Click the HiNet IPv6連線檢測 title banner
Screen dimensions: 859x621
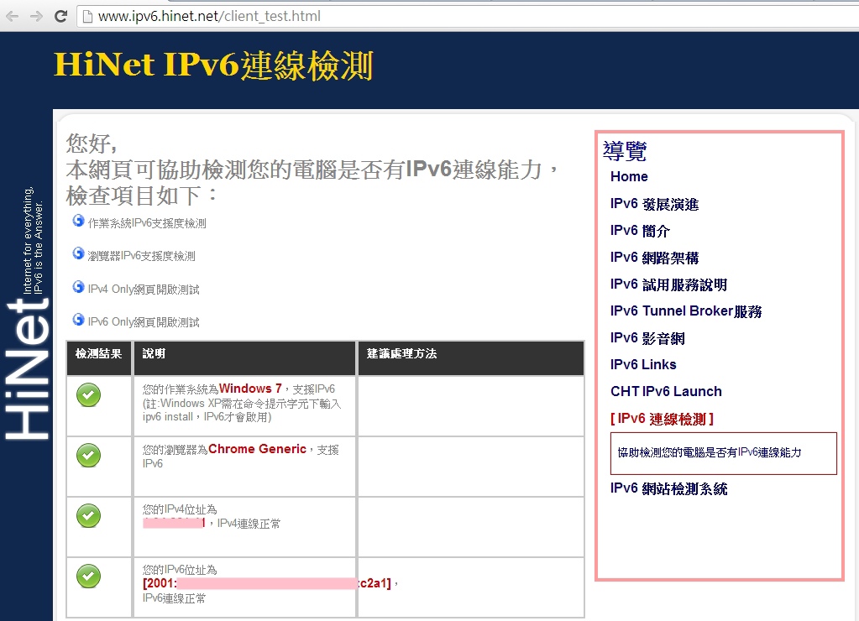pyautogui.click(x=213, y=65)
